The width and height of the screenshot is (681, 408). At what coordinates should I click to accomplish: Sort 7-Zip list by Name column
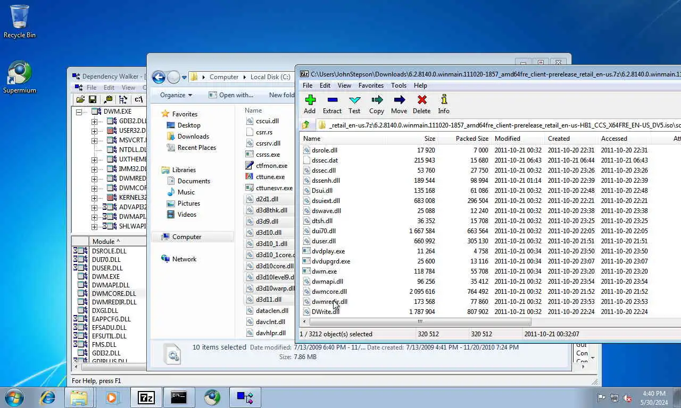pyautogui.click(x=343, y=139)
